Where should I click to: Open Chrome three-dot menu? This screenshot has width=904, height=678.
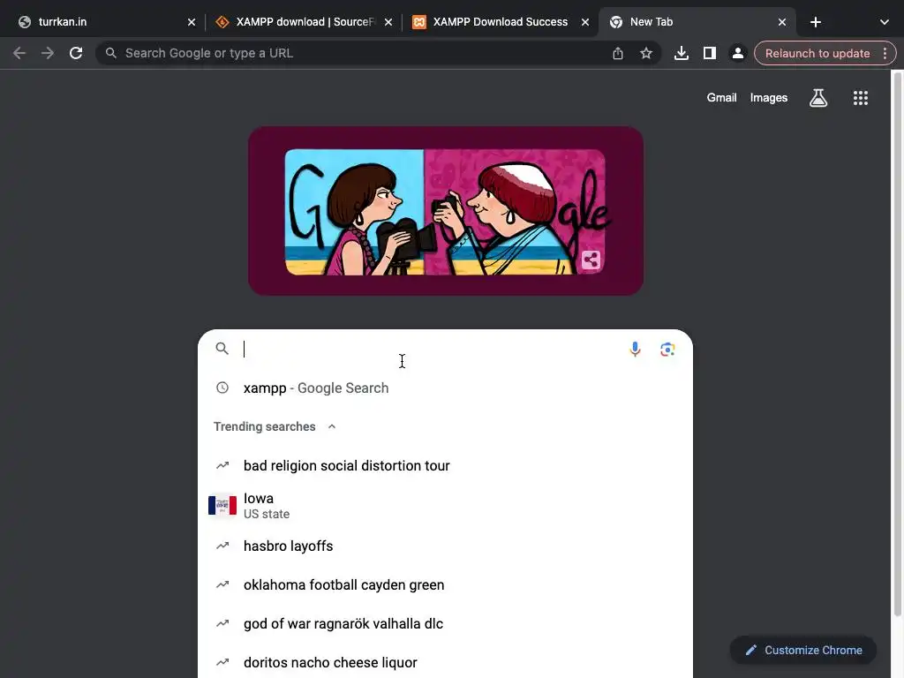pyautogui.click(x=885, y=53)
